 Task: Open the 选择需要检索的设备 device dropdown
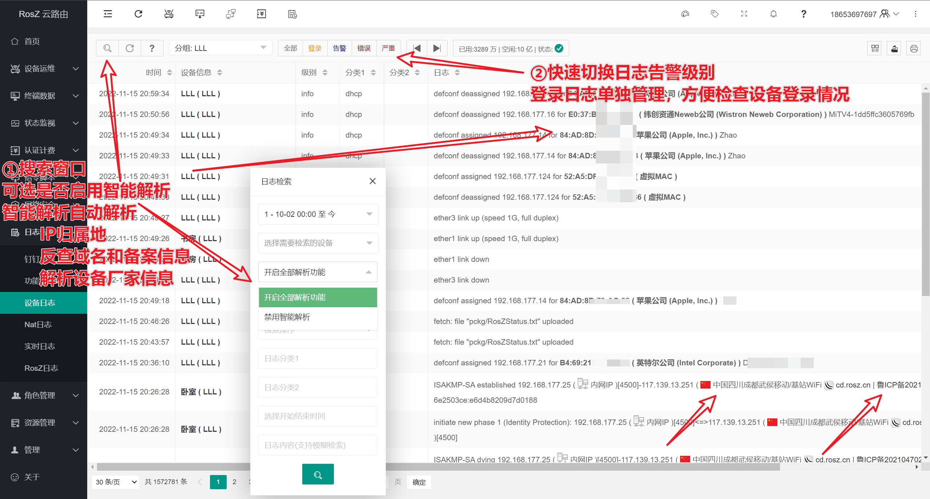(x=318, y=243)
